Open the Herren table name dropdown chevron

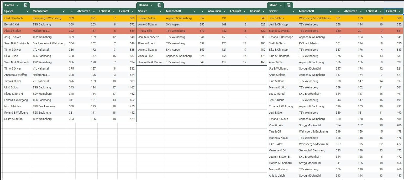point(18,5)
